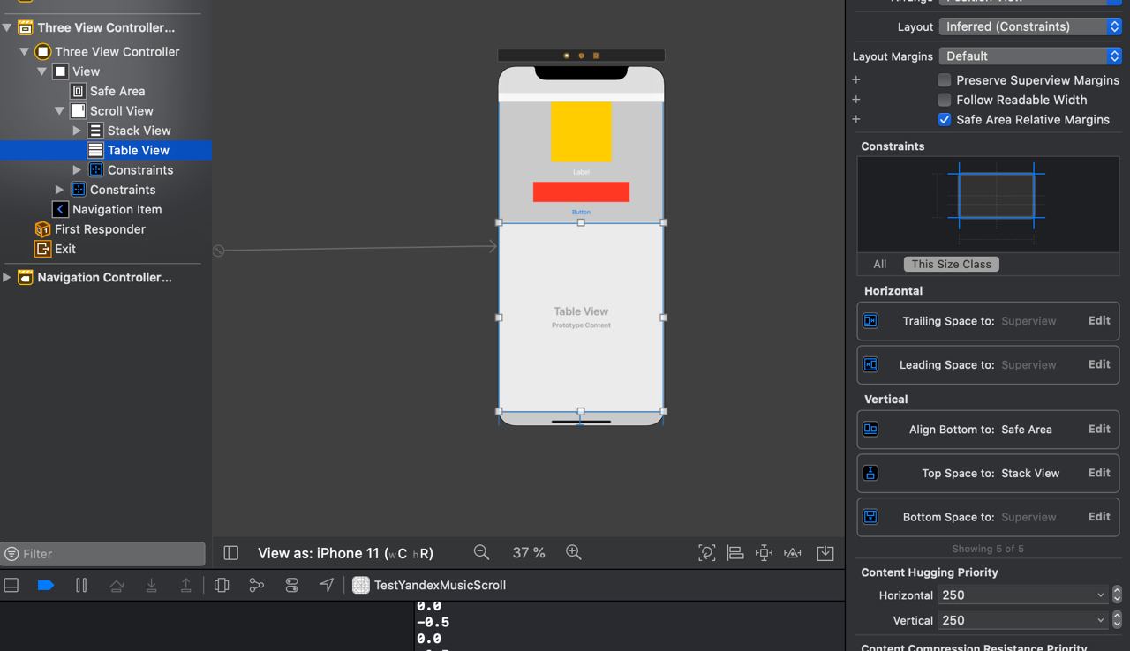Open the Layout Inferred (Constraints) dropdown

point(1030,26)
